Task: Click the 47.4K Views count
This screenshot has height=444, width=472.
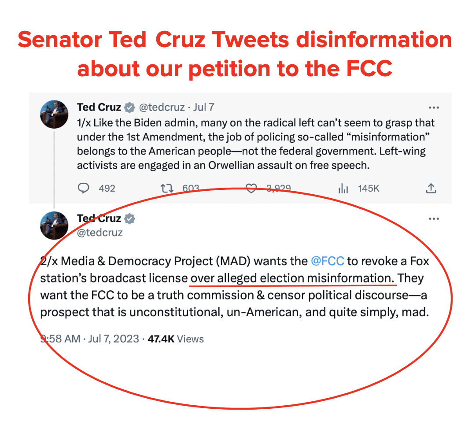Action: [176, 339]
